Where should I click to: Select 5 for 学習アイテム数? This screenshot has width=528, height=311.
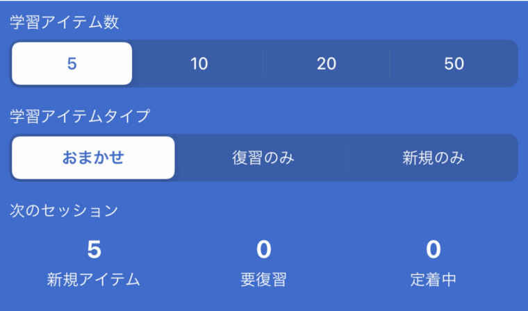click(72, 64)
